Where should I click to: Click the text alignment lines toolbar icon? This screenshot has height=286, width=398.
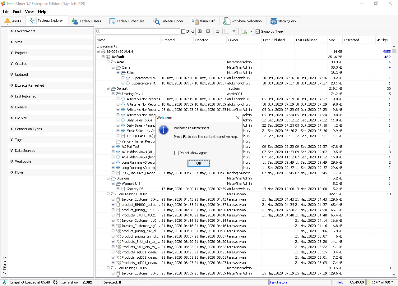(x=218, y=31)
